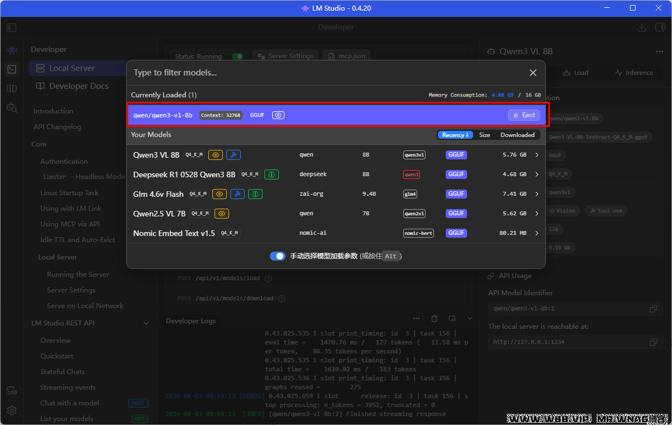672x425 pixels.
Task: Expand the Qwen2.5 VL 7B row chevron
Action: 536,214
